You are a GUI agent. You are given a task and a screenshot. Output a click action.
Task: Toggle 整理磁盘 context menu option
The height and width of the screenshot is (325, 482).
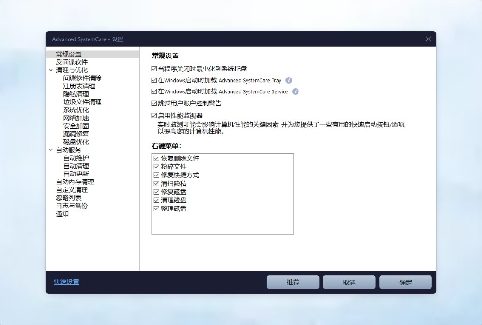(x=157, y=208)
